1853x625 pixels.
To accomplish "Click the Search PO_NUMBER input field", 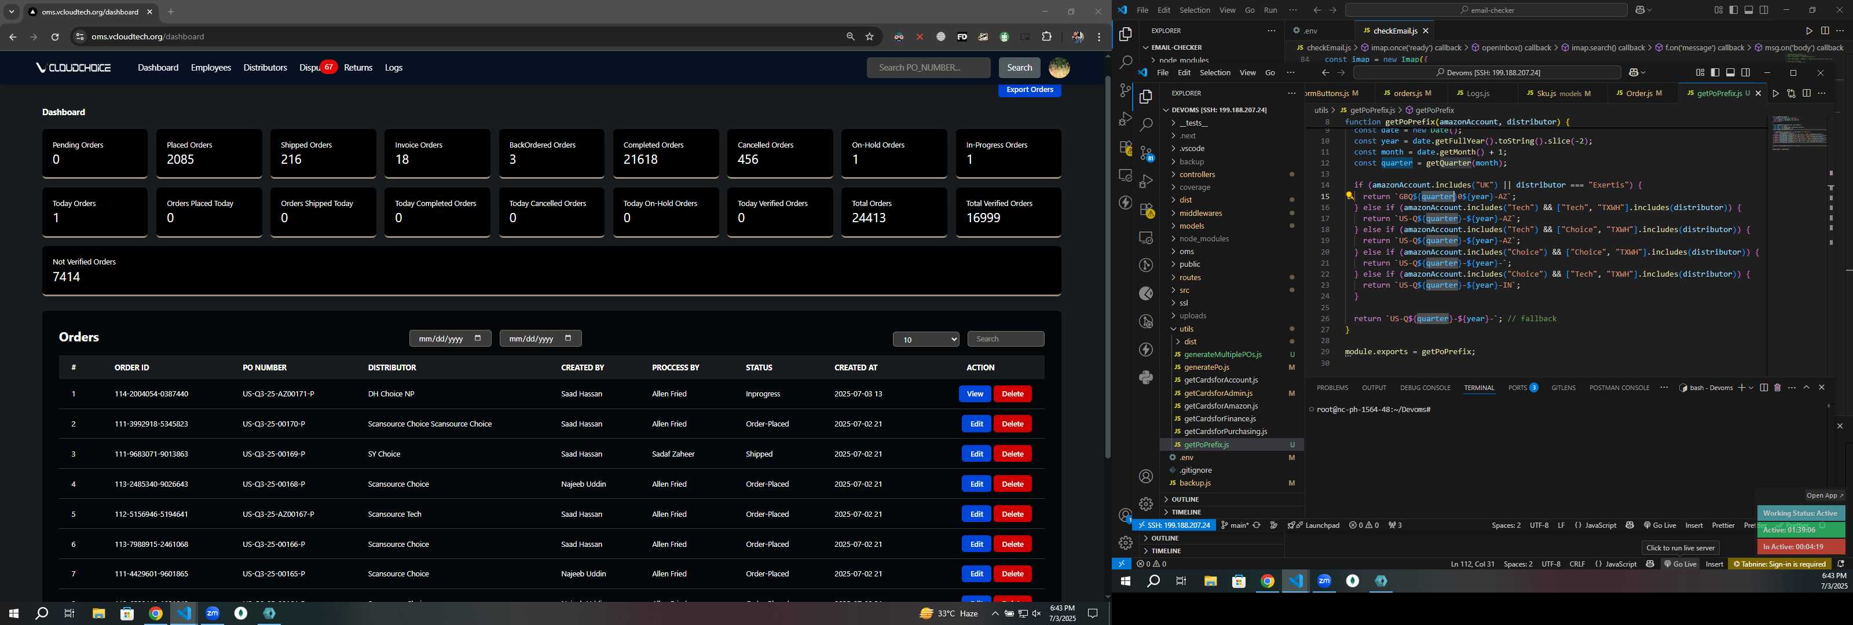I will (x=928, y=68).
